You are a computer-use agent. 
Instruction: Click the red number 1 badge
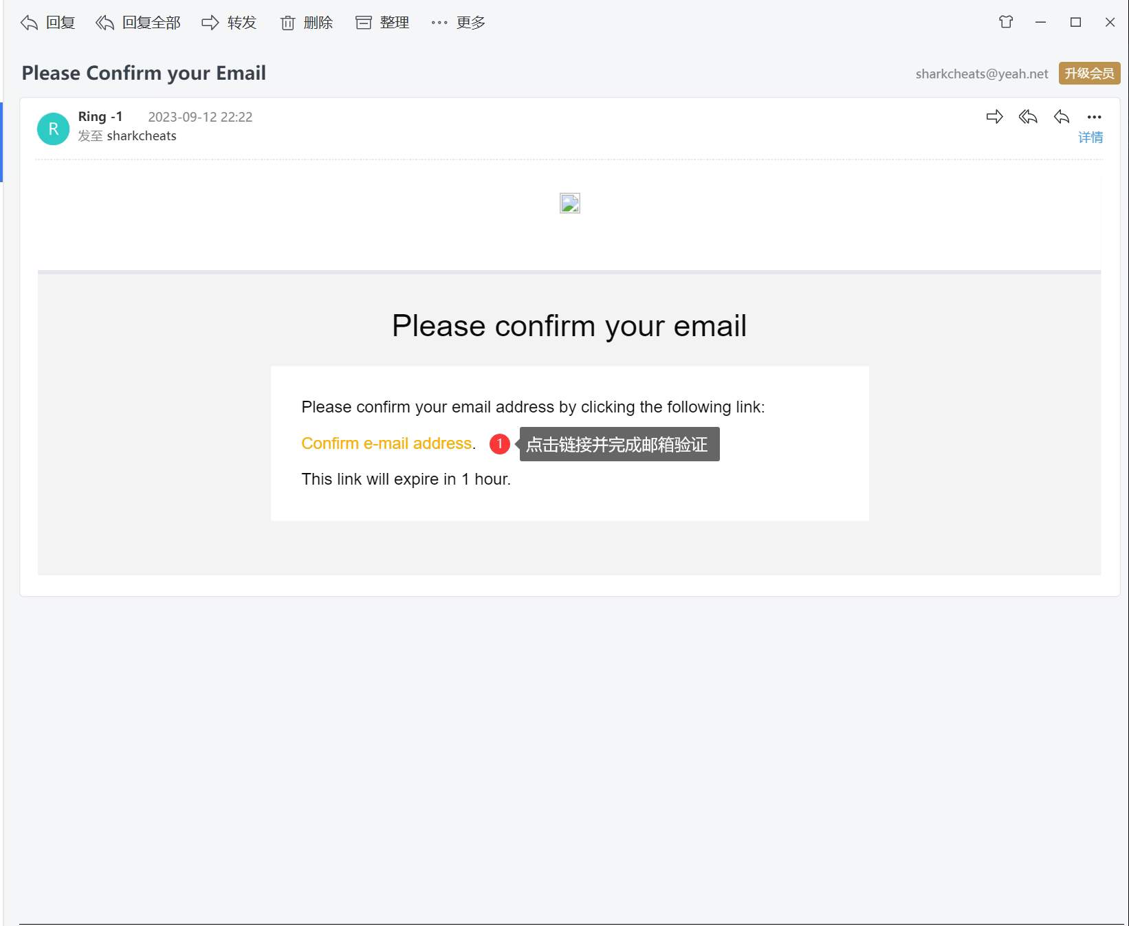(500, 444)
